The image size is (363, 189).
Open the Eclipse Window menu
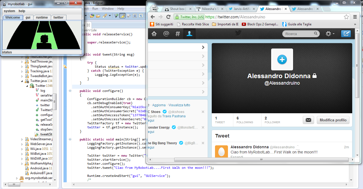coord(108,9)
